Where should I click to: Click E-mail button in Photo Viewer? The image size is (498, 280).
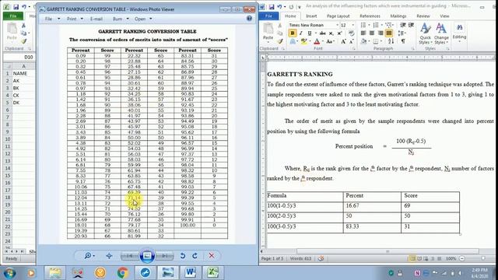click(x=96, y=19)
